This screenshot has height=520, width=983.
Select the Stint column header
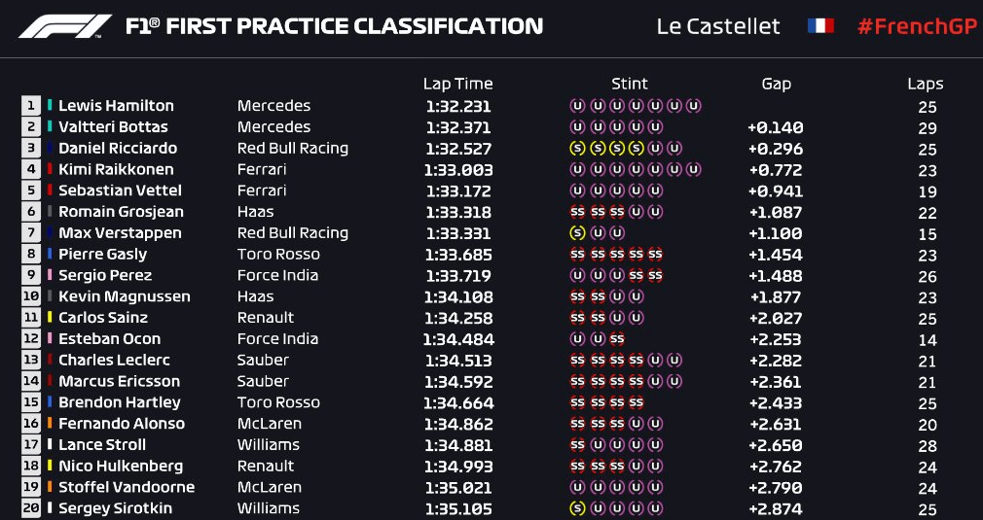point(630,84)
